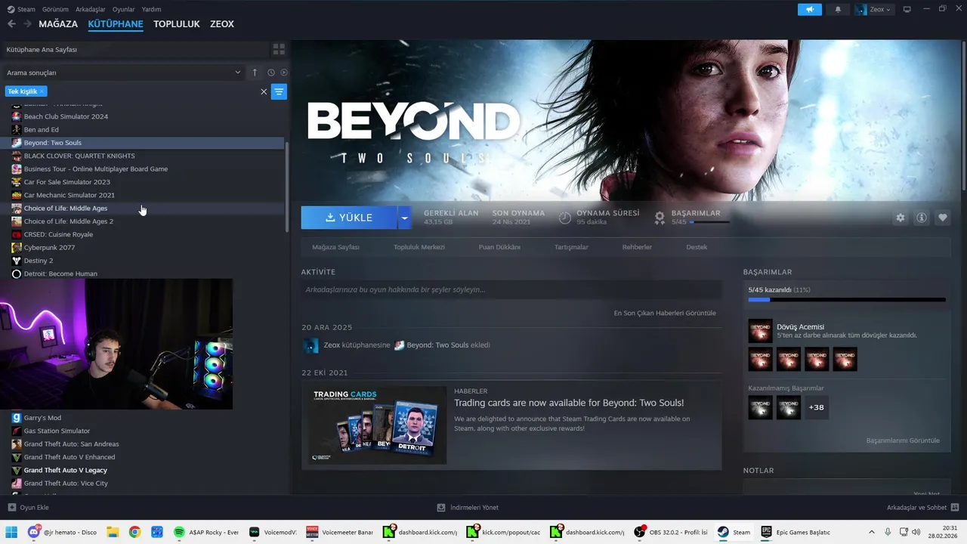Open Destek link
The width and height of the screenshot is (967, 544).
[x=697, y=247]
